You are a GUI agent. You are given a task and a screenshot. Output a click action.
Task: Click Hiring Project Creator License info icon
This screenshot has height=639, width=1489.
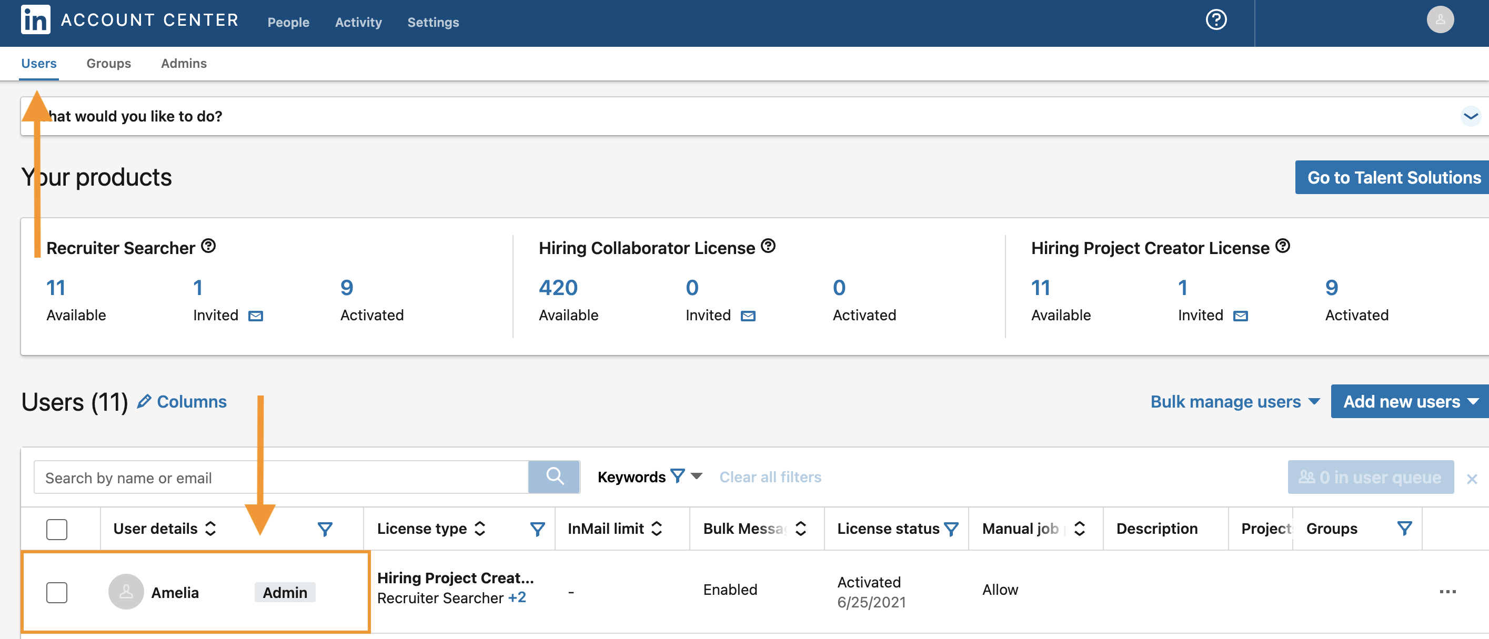pyautogui.click(x=1282, y=246)
